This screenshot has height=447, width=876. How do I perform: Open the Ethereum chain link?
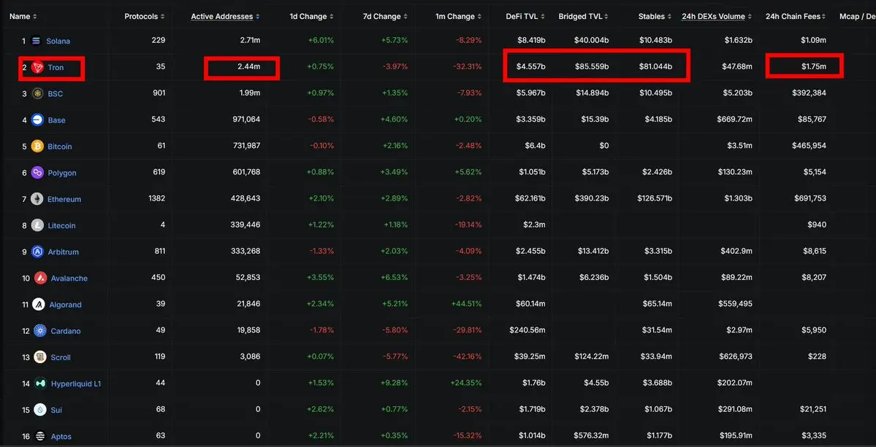[64, 200]
